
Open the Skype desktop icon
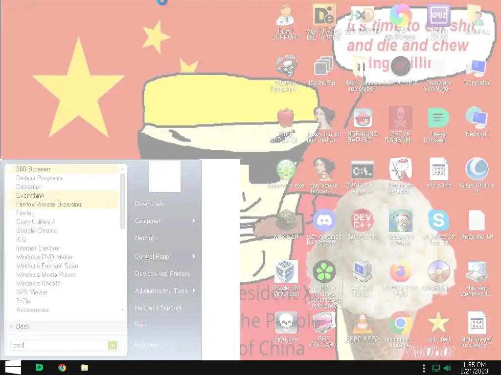click(438, 227)
